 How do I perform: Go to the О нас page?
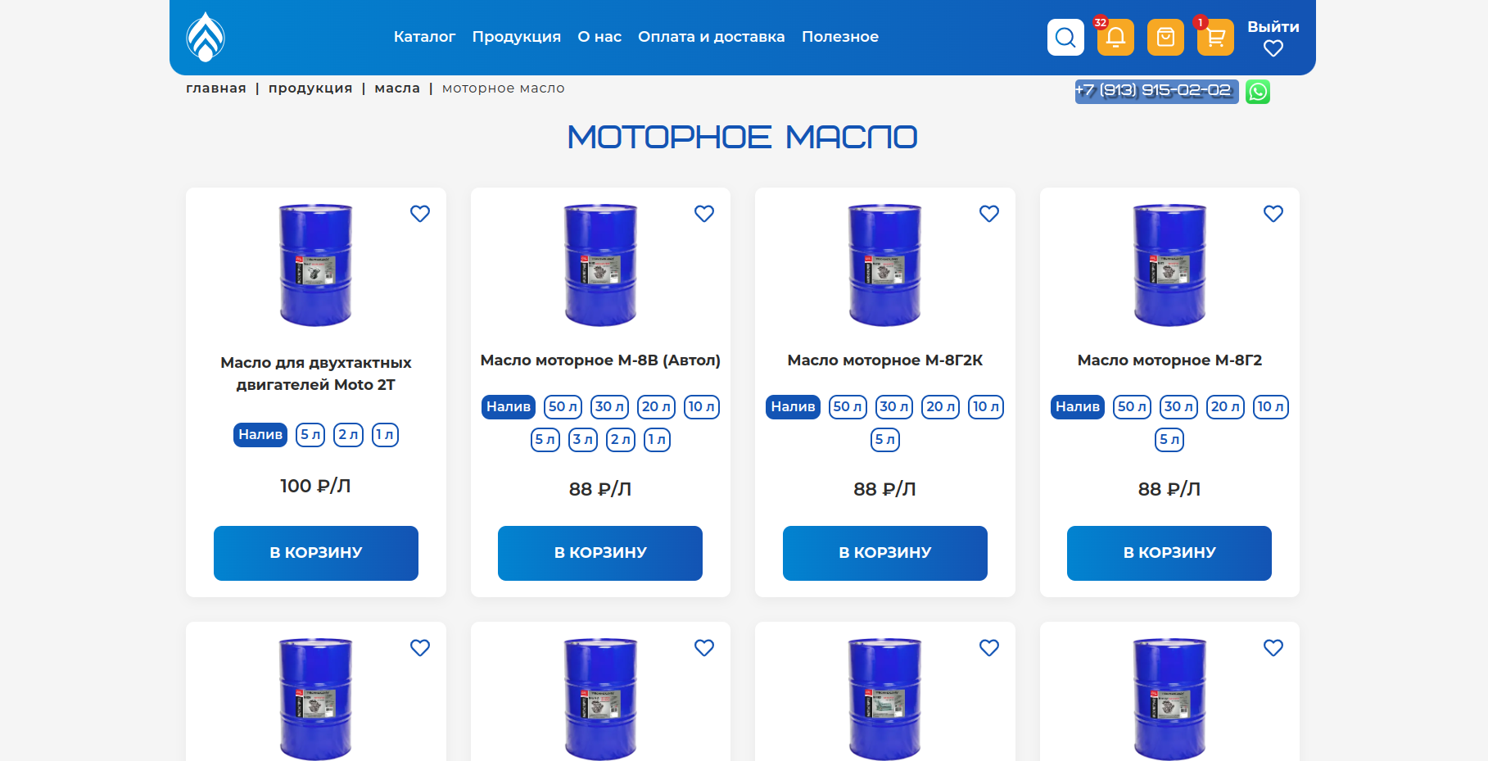[x=599, y=37]
